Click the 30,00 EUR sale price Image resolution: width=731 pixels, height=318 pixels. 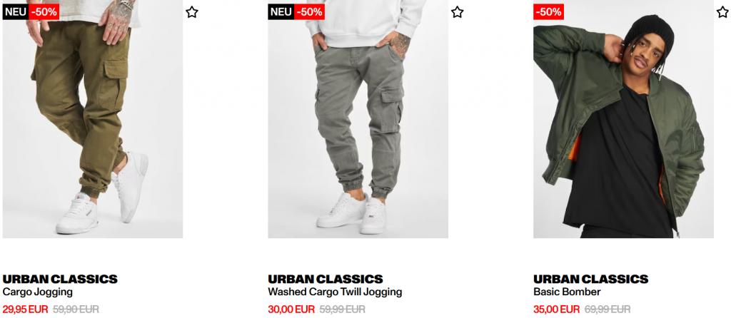pyautogui.click(x=291, y=309)
